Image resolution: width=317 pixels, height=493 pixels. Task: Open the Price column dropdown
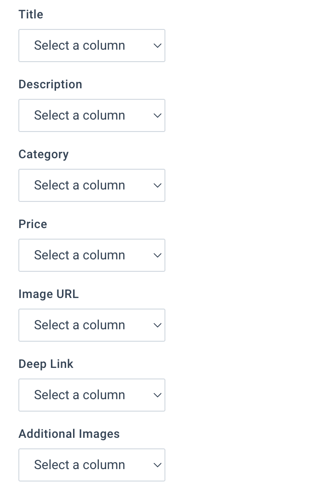click(92, 255)
